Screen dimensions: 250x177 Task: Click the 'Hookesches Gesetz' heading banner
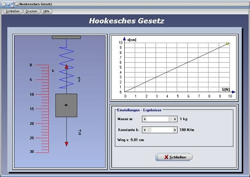click(x=126, y=21)
